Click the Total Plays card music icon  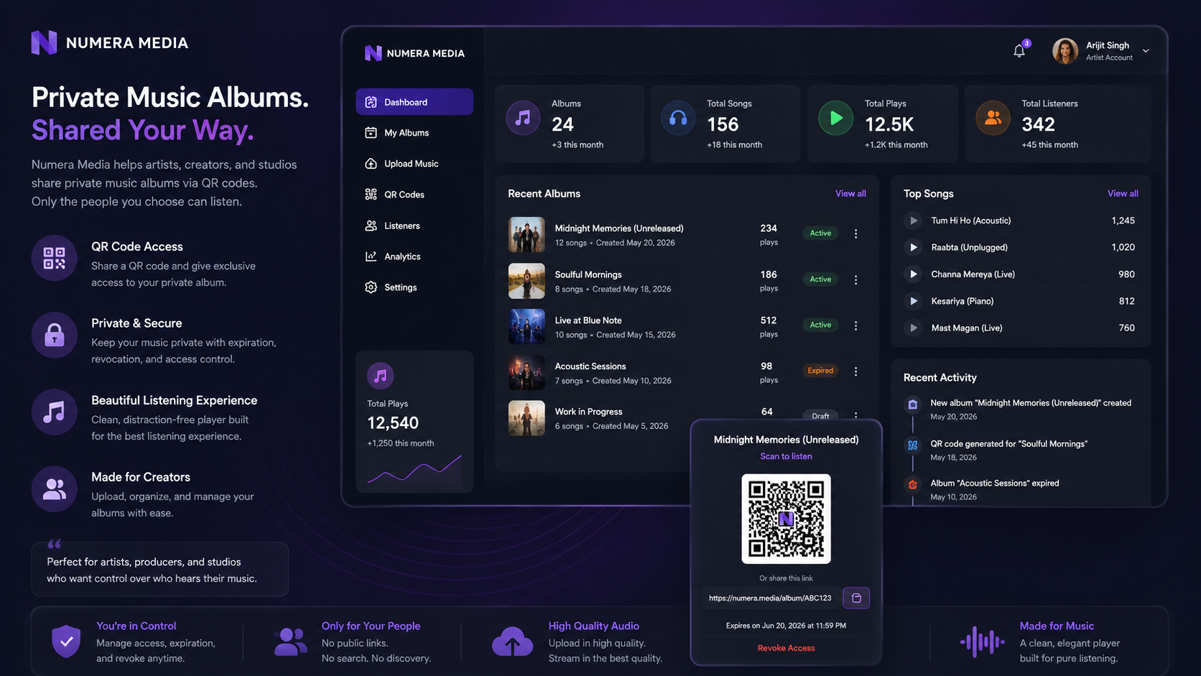pos(380,375)
